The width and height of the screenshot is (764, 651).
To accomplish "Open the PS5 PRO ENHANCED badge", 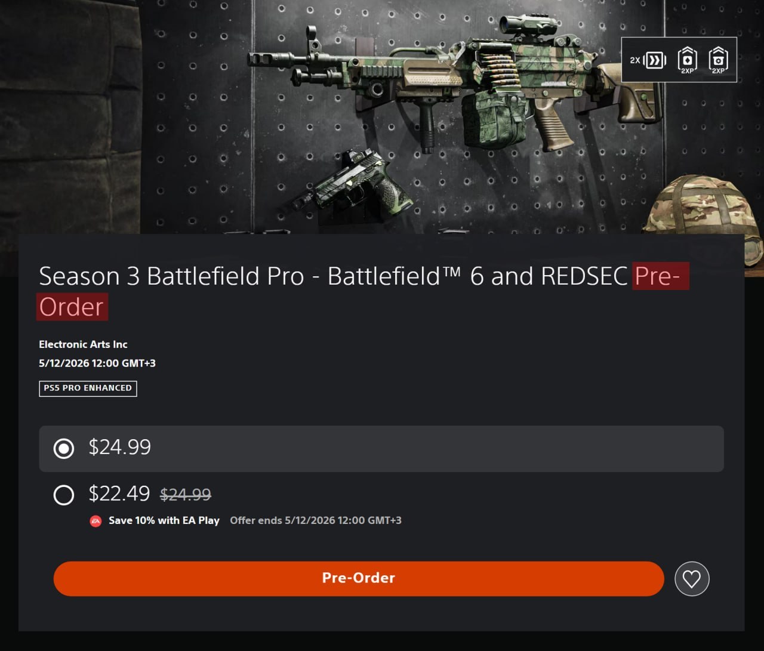I will point(88,388).
